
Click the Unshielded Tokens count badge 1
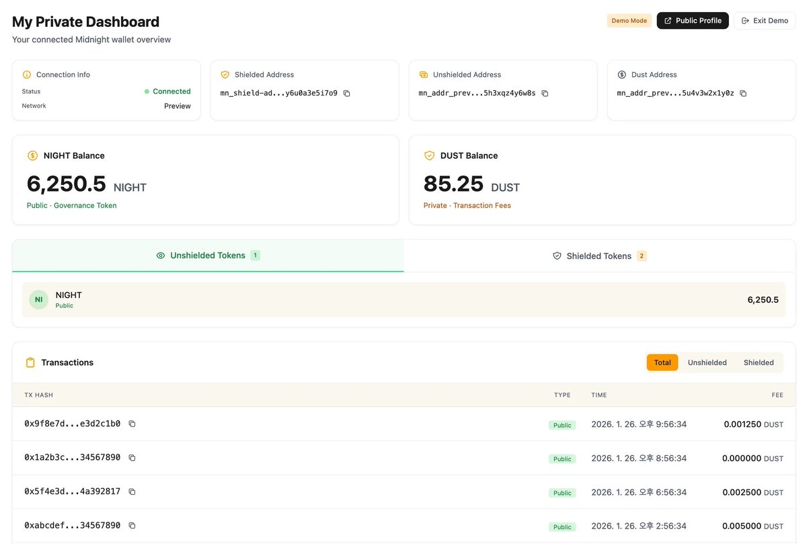coord(255,256)
